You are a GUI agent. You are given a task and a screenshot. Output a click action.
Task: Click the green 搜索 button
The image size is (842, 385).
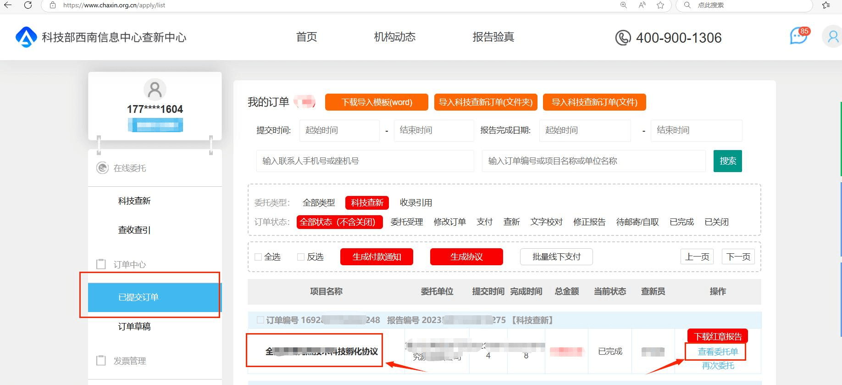[727, 161]
